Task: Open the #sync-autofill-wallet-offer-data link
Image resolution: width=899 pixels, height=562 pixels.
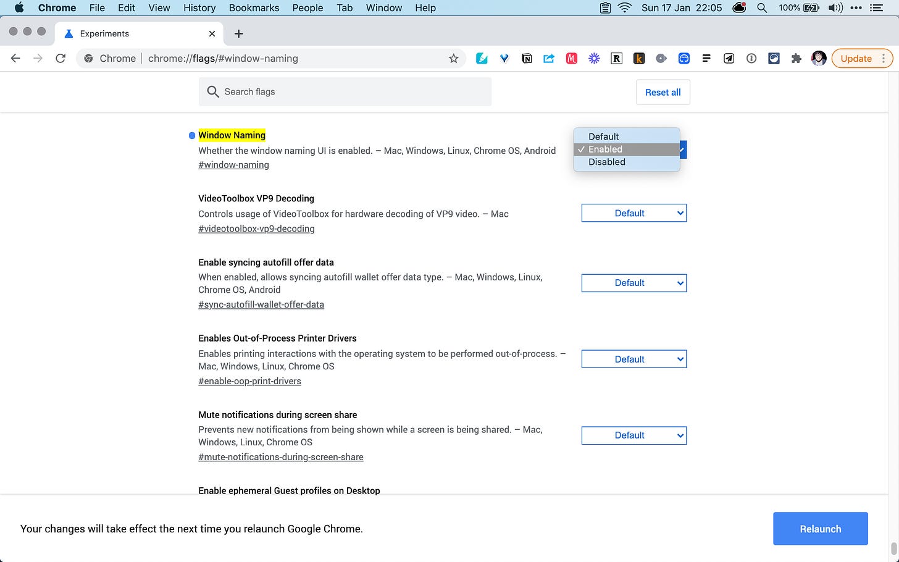Action: click(x=261, y=304)
